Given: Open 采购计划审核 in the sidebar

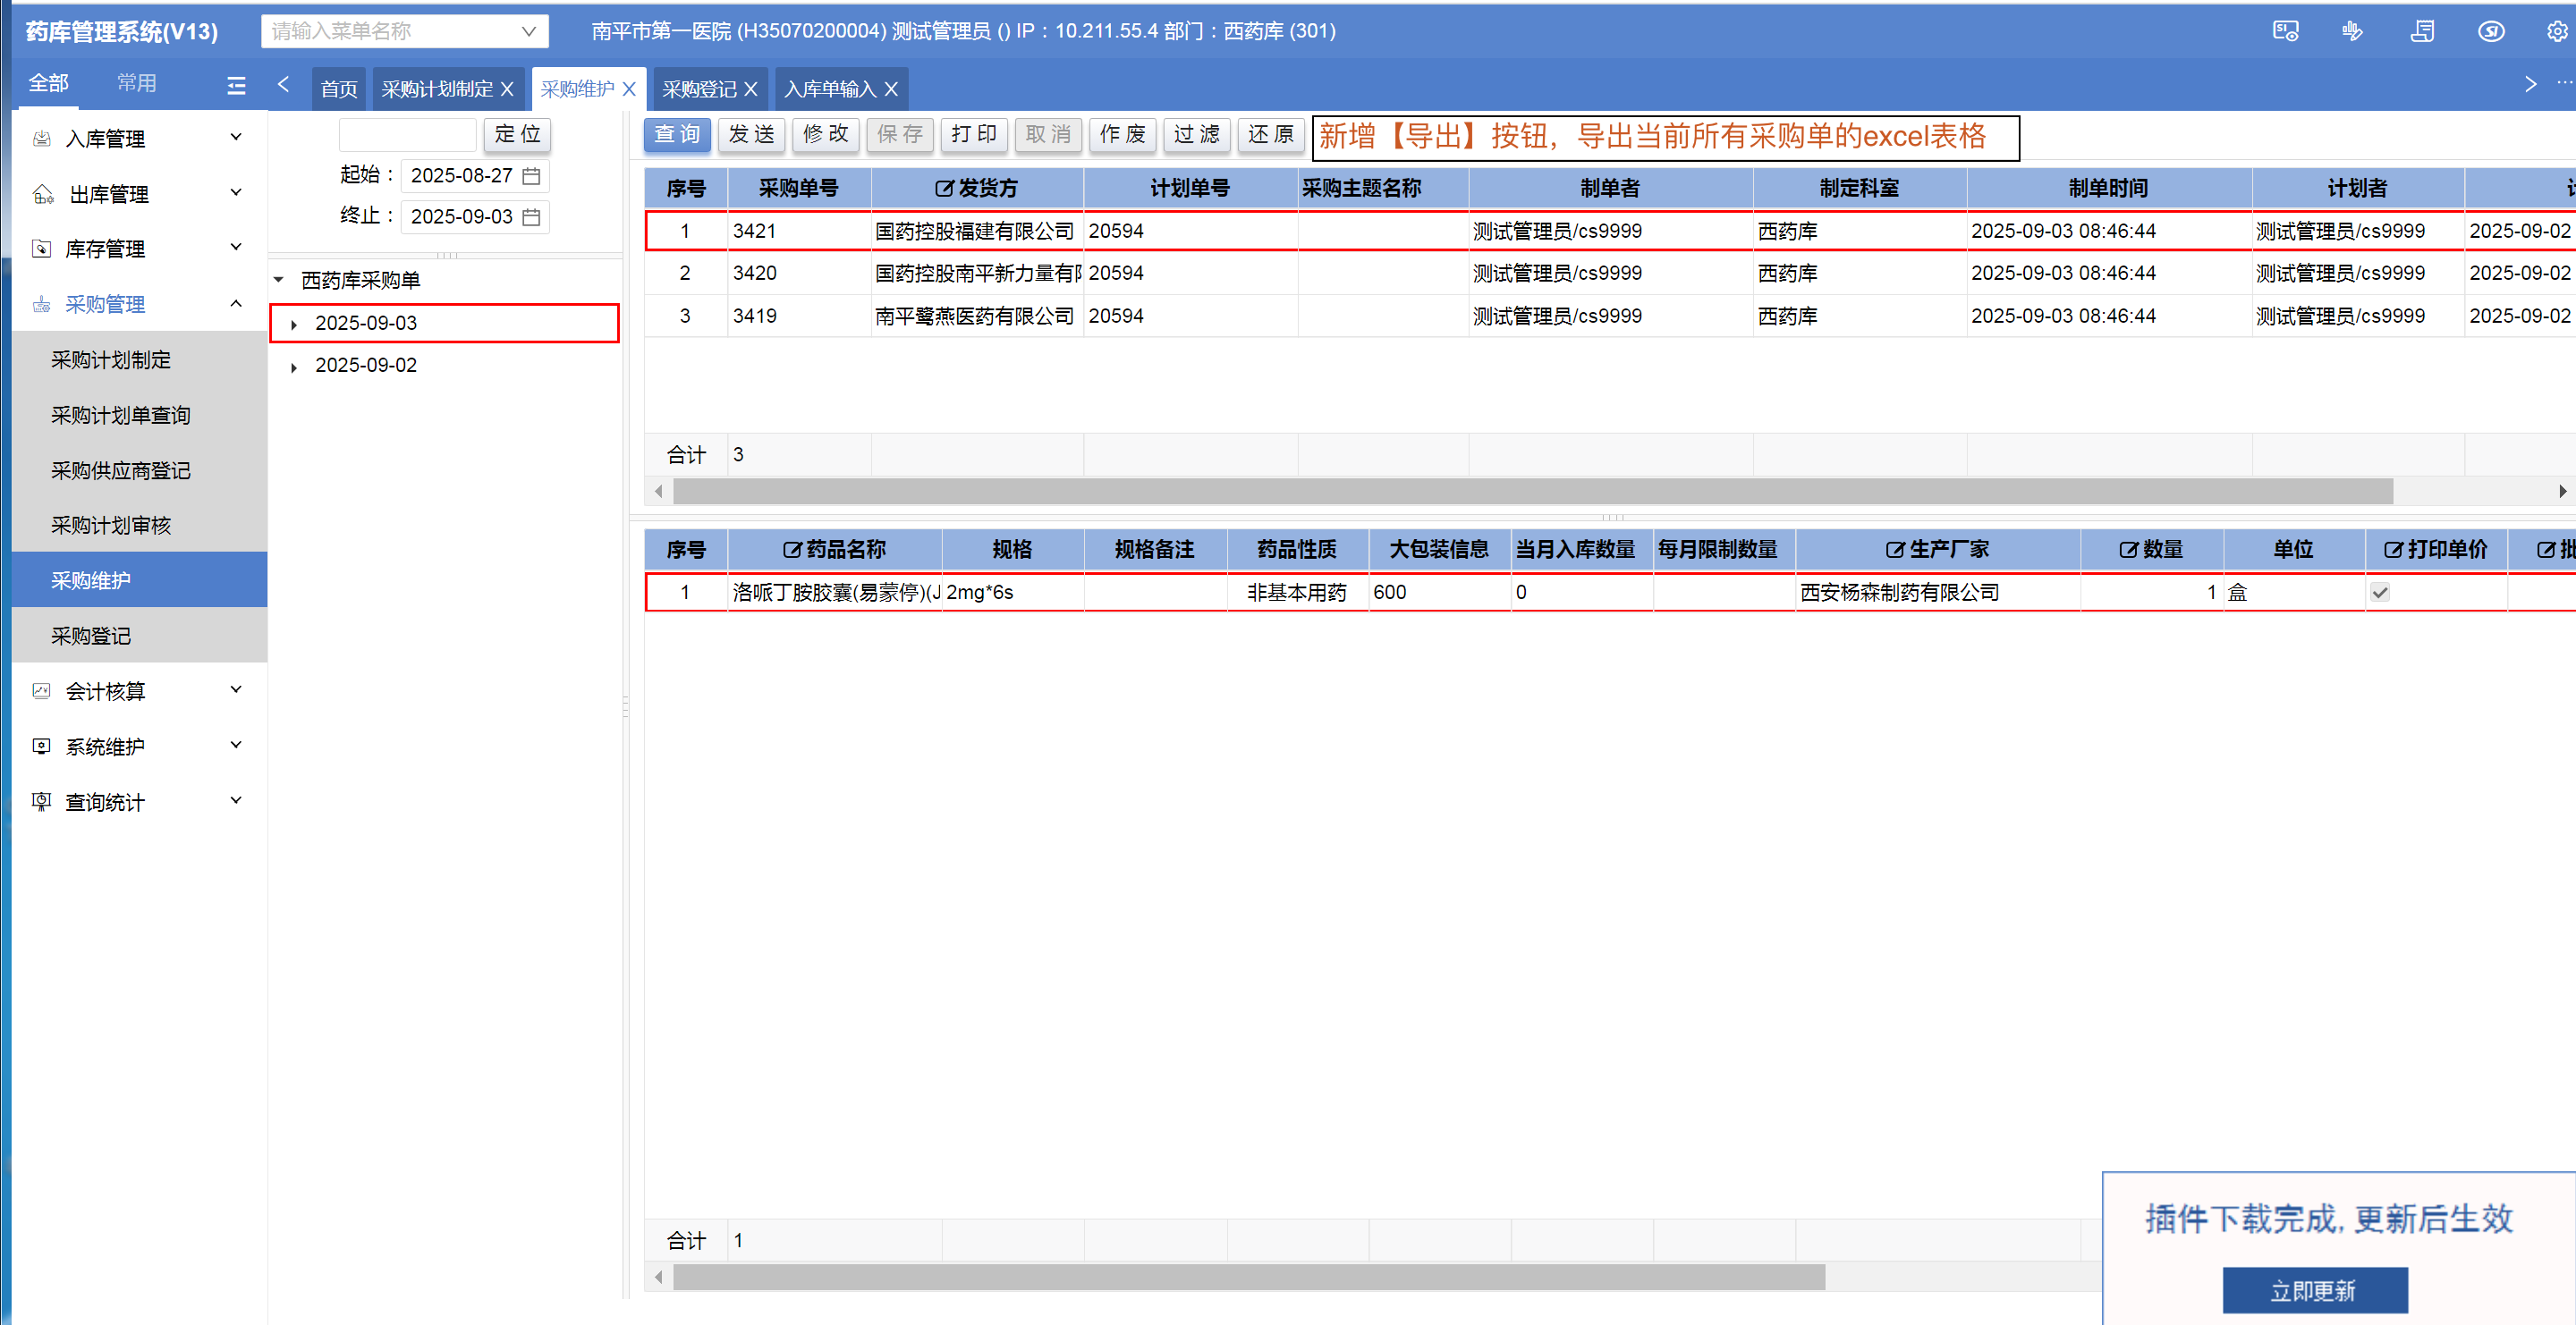Looking at the screenshot, I should [111, 526].
